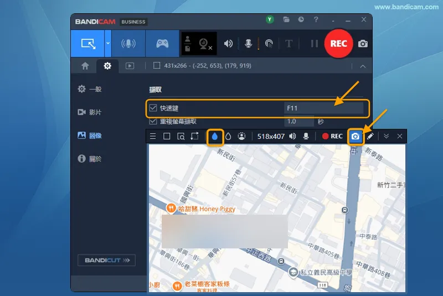Open the settings gear tab
This screenshot has width=443, height=296.
[107, 66]
